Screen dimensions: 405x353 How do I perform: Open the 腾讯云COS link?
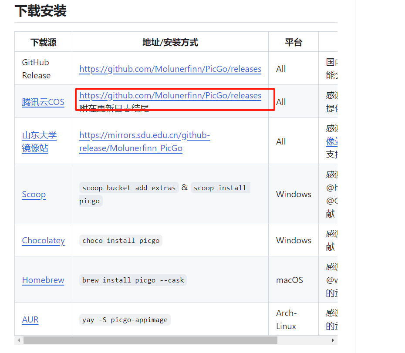click(43, 102)
